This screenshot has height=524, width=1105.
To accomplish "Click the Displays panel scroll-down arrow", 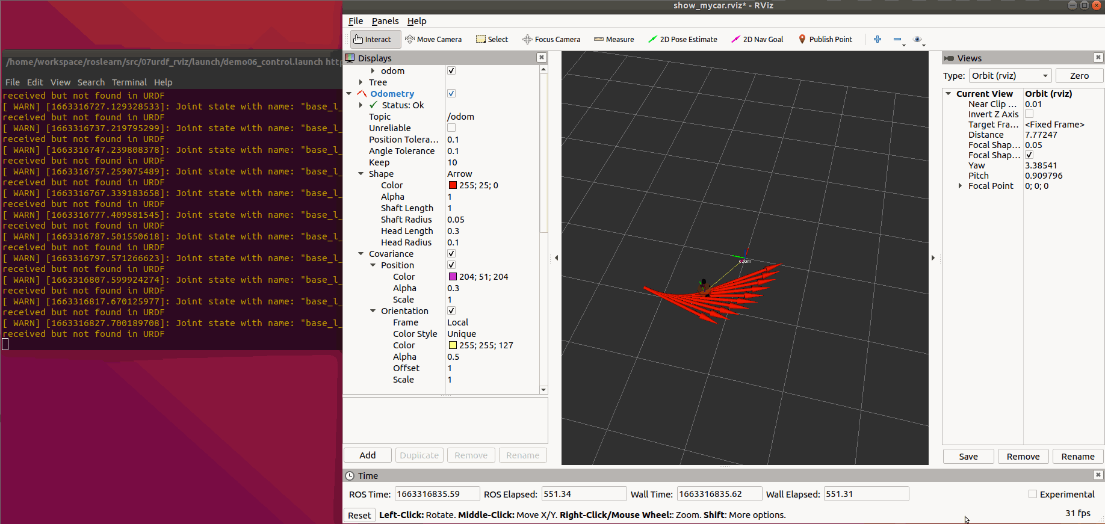I will pyautogui.click(x=543, y=390).
